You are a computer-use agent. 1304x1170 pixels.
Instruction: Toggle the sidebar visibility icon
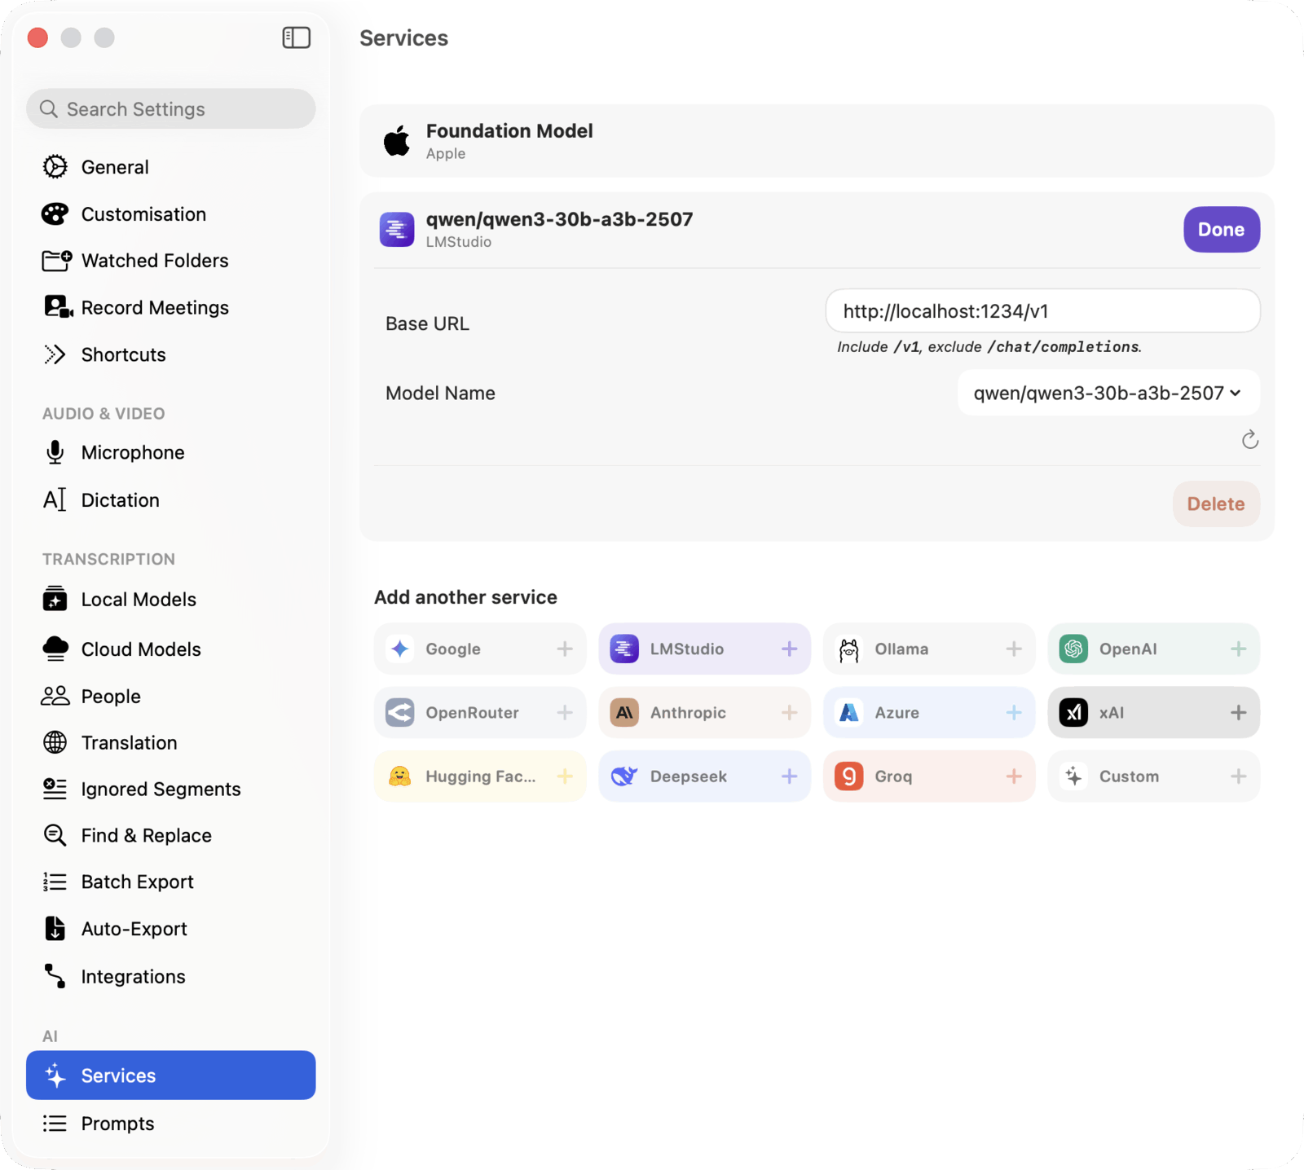click(x=296, y=37)
